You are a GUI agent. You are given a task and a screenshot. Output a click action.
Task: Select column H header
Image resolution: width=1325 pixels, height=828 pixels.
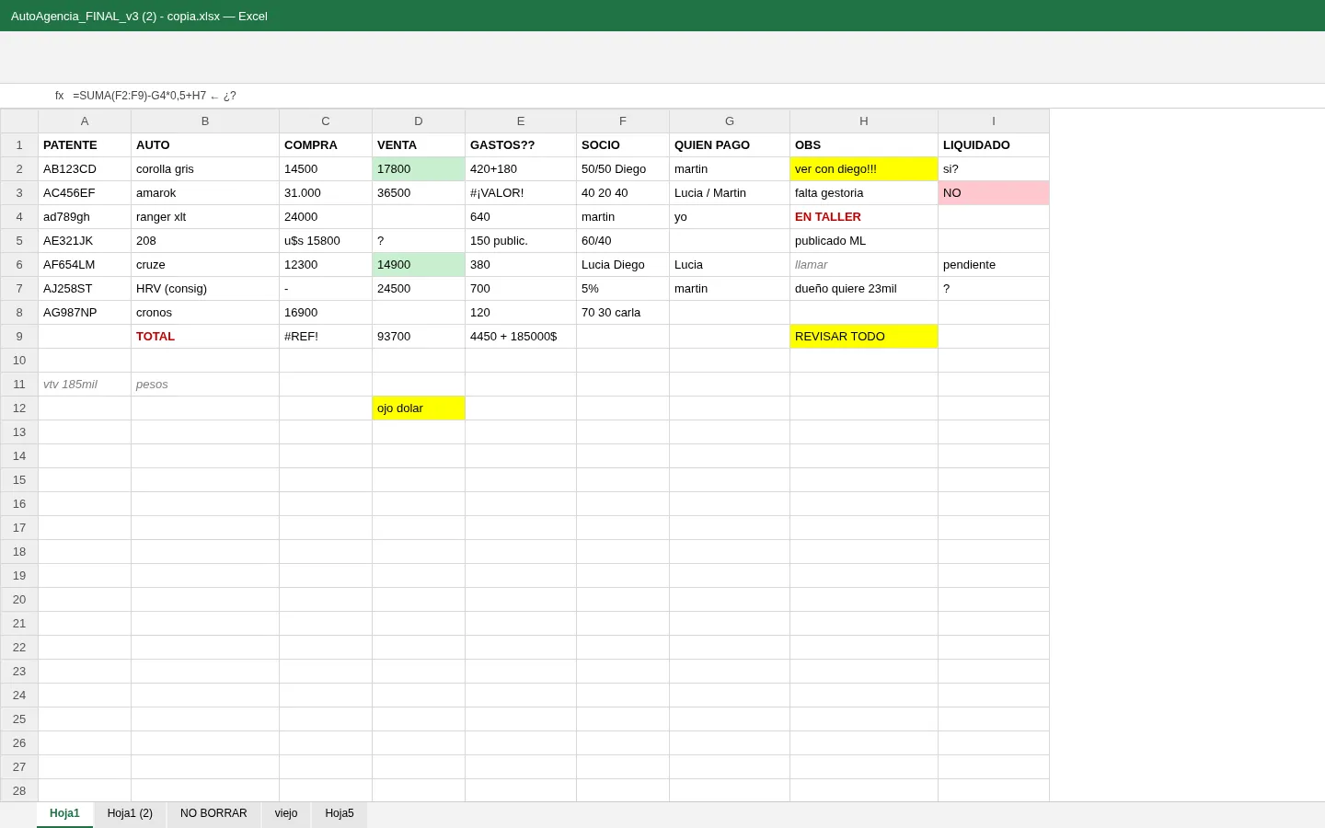[x=864, y=121]
